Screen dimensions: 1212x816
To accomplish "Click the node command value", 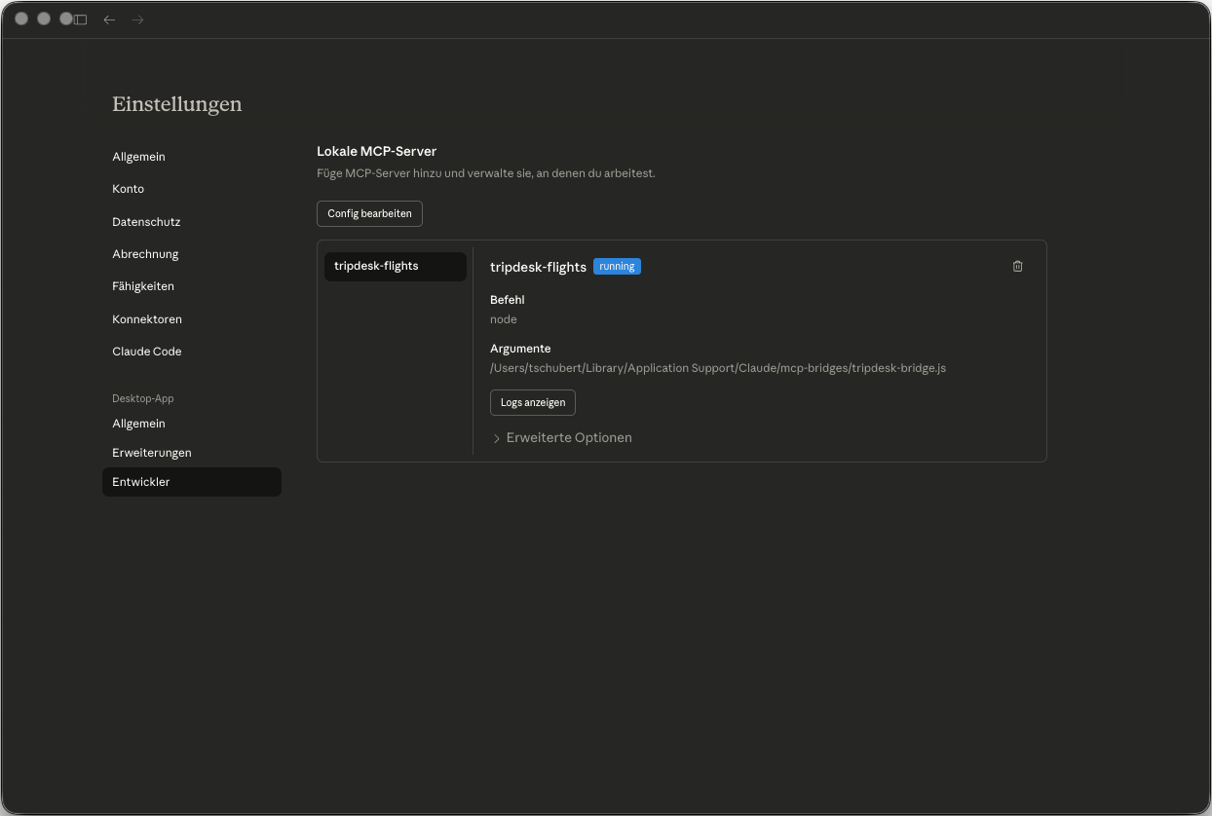I will [504, 319].
